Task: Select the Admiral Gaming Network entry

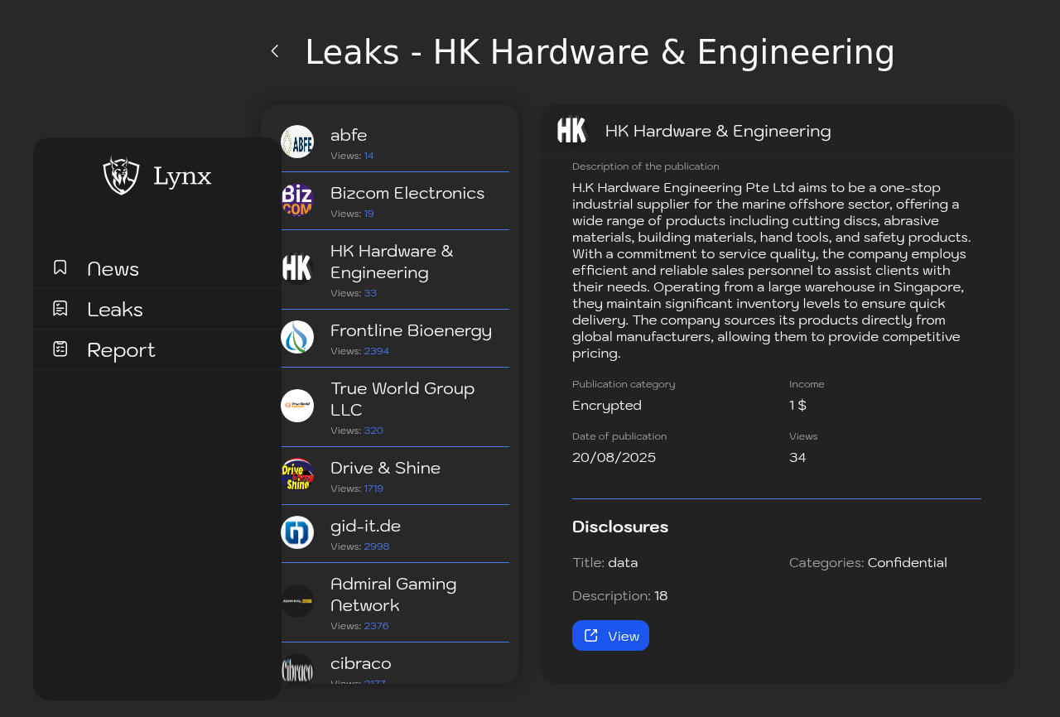Action: coord(395,603)
